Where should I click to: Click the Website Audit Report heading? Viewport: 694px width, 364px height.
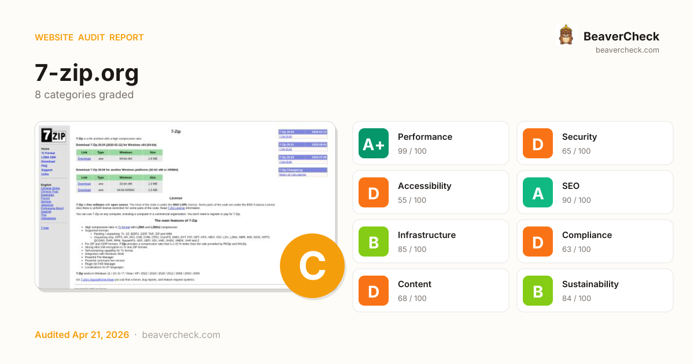(x=89, y=38)
